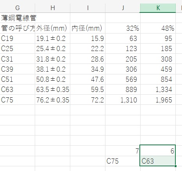Click the fill handle of selected C63 cell

175,166
